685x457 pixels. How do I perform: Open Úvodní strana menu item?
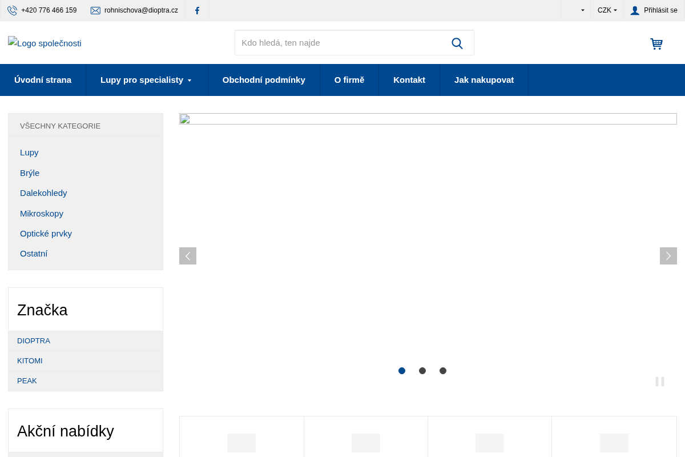point(43,80)
